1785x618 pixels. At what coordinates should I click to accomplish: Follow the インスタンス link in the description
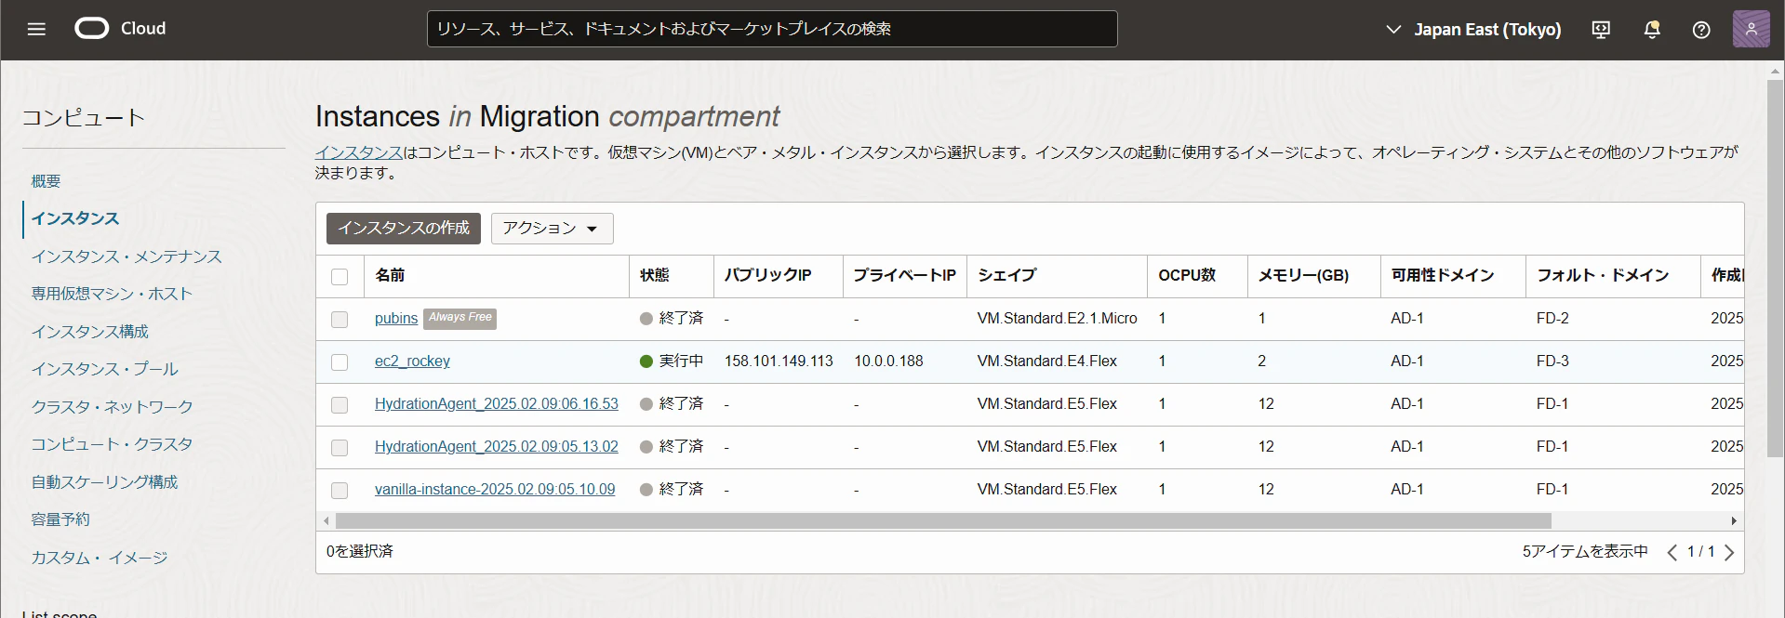click(x=358, y=152)
